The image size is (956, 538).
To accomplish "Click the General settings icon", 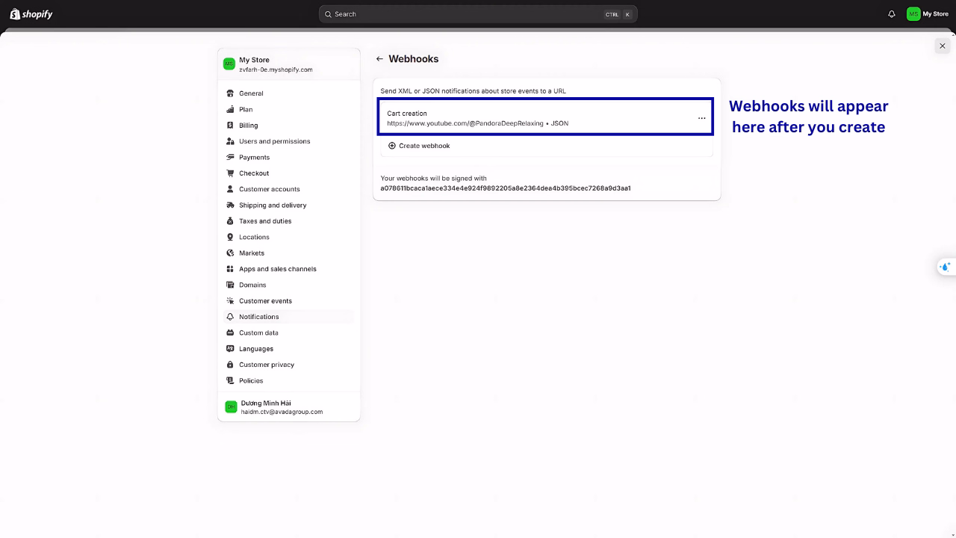I will pyautogui.click(x=230, y=93).
